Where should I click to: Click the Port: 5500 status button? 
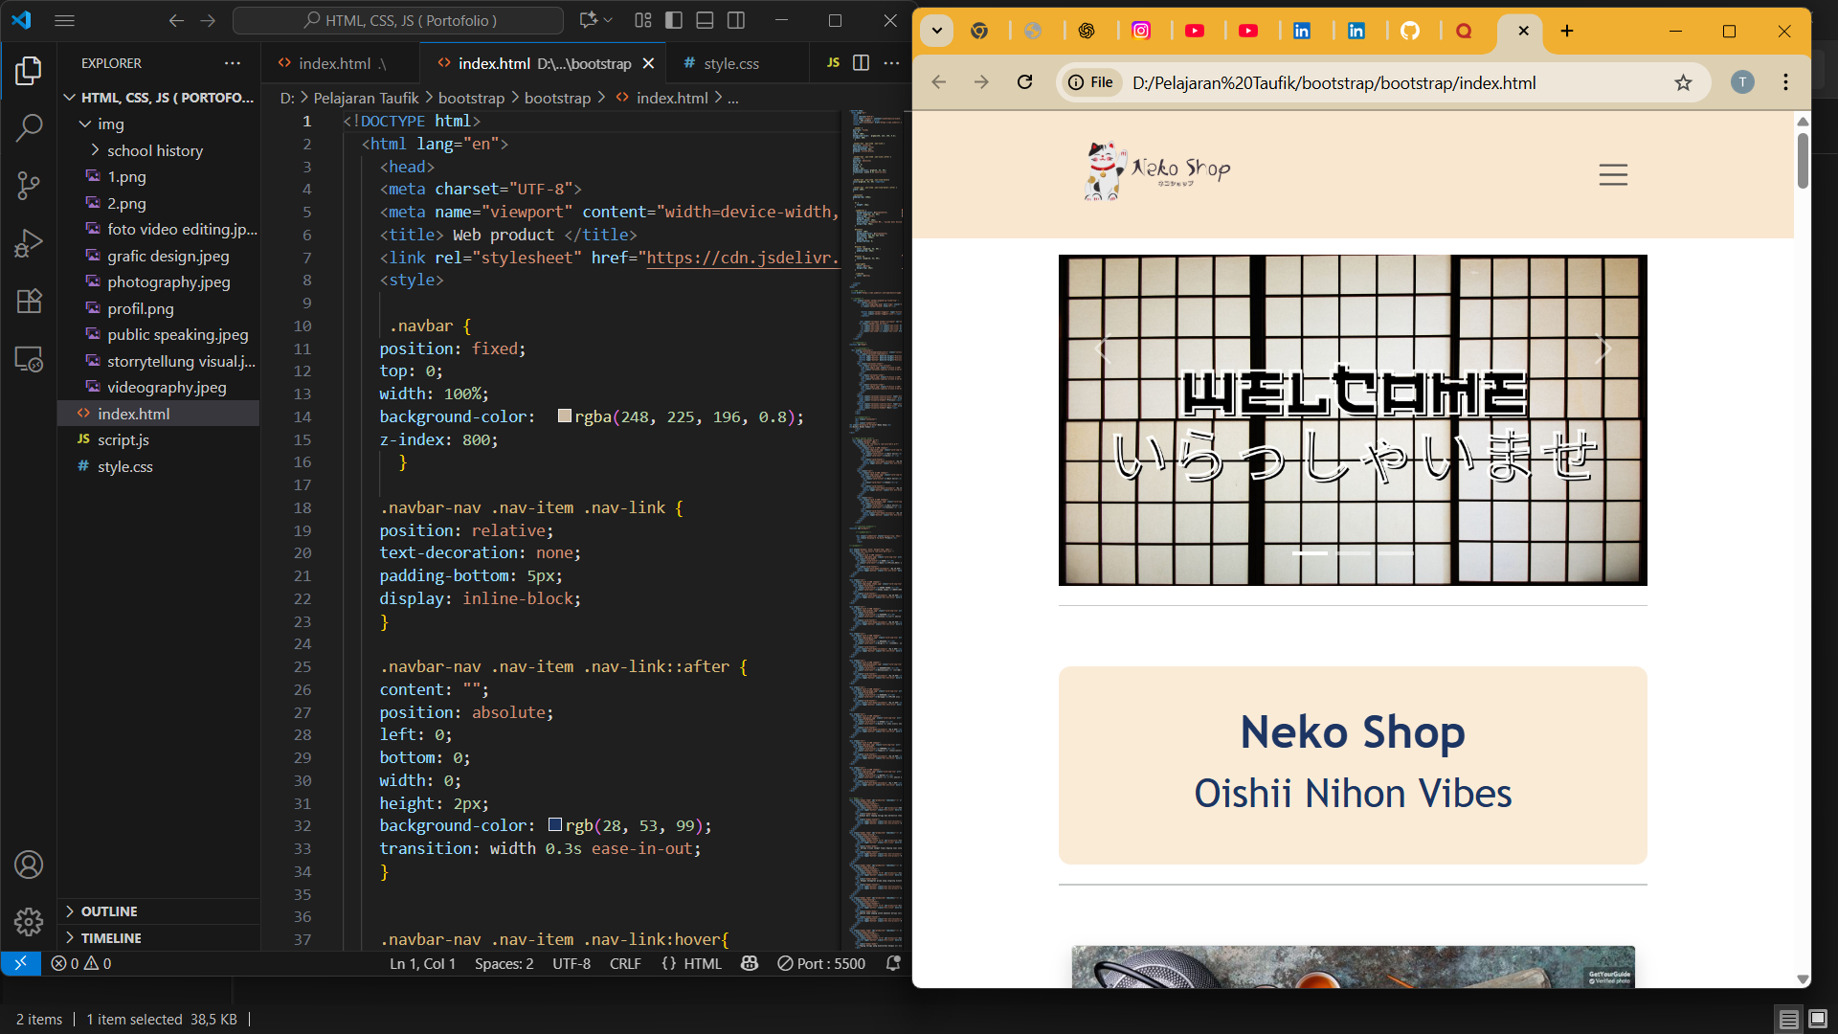821,964
